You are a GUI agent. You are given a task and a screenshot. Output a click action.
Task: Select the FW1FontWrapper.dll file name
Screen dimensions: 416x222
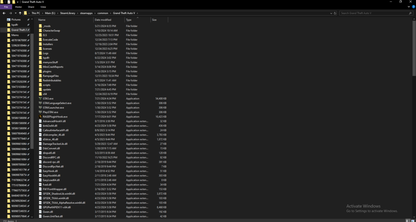point(54,189)
